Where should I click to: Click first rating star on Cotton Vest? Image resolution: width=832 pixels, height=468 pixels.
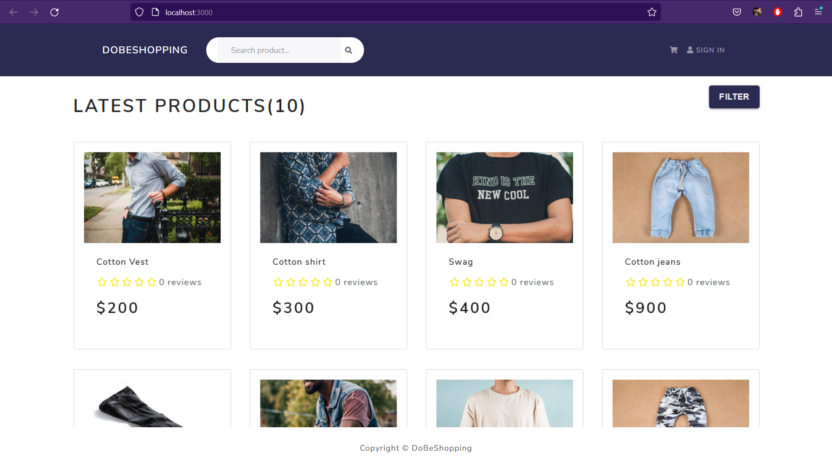click(102, 282)
